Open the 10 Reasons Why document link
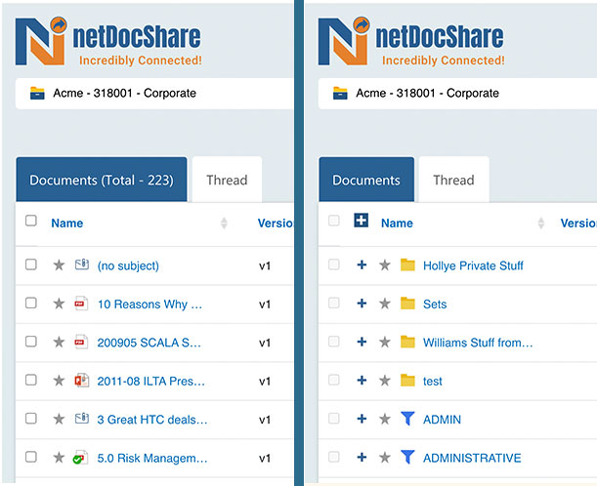 tap(149, 304)
